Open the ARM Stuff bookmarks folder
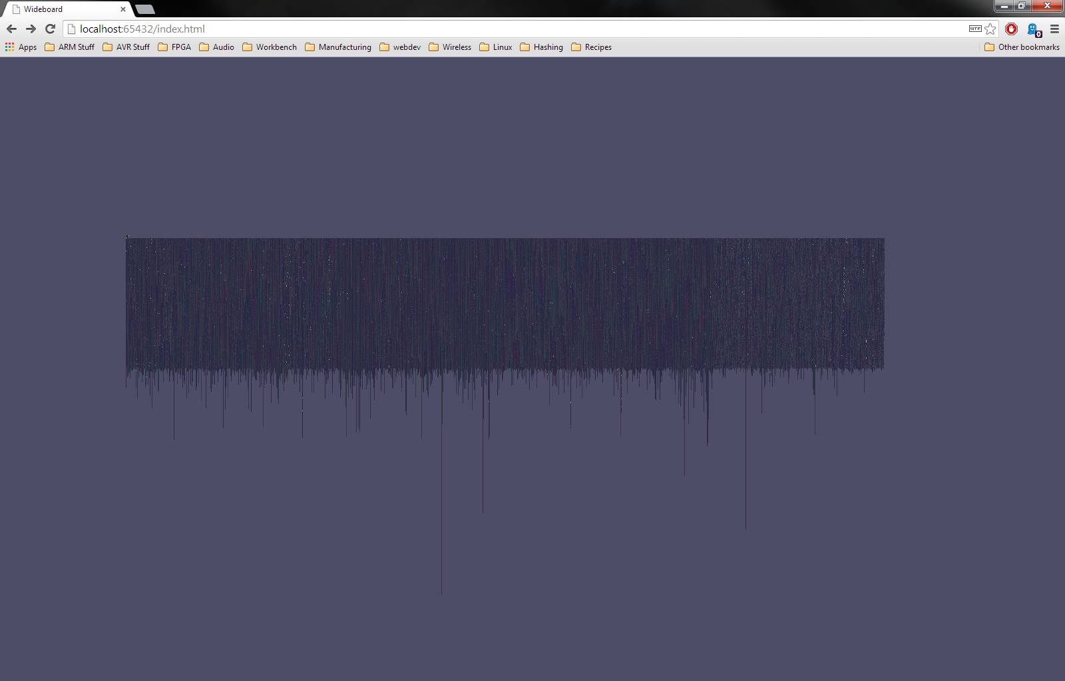 pos(70,47)
